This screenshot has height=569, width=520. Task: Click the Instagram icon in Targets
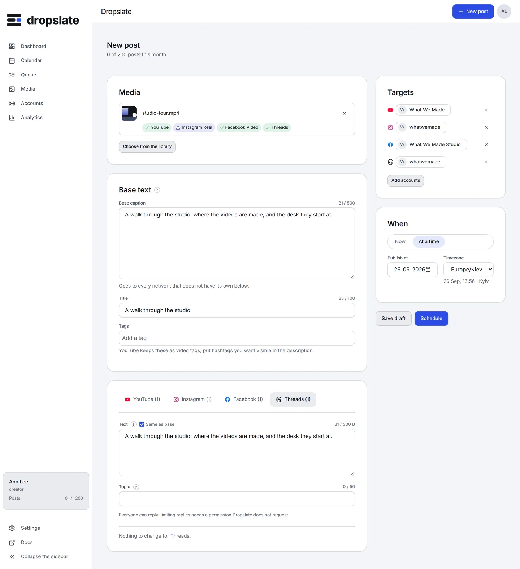(x=390, y=127)
